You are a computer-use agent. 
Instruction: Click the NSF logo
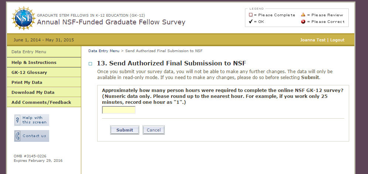click(24, 18)
